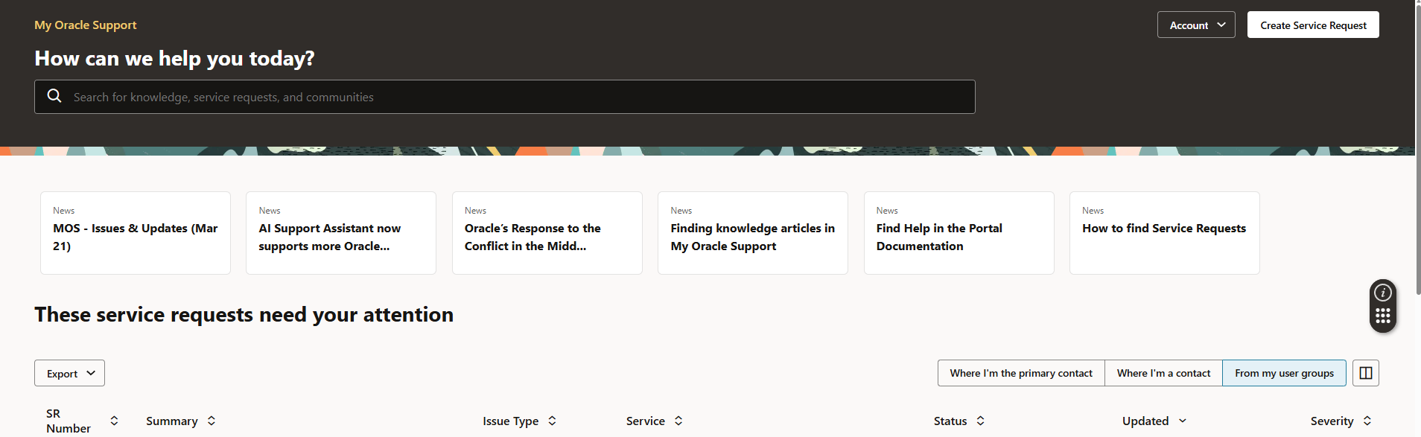Focus the knowledge search input field
1421x437 pixels.
tap(505, 97)
